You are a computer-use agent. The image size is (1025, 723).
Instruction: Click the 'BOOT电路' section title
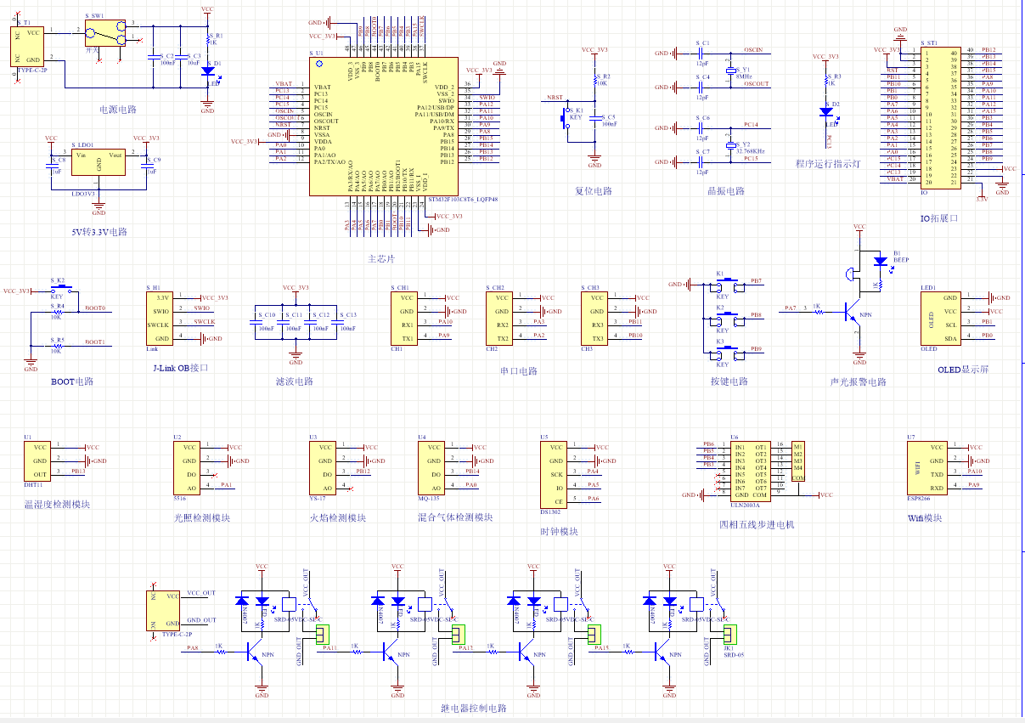(x=72, y=381)
